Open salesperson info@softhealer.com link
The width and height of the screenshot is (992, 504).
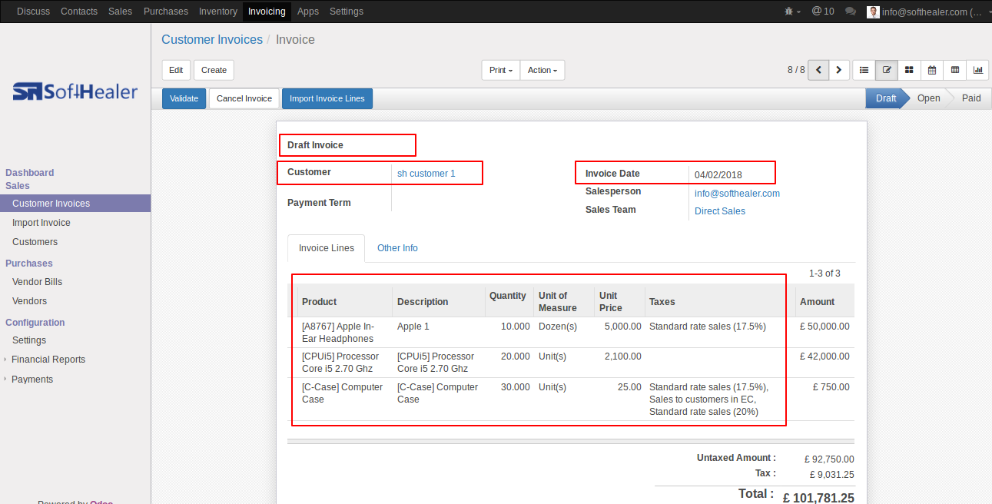coord(737,194)
